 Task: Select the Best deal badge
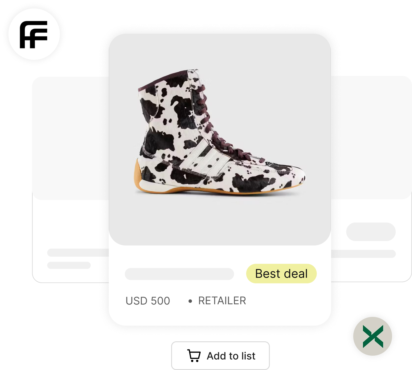pos(281,274)
